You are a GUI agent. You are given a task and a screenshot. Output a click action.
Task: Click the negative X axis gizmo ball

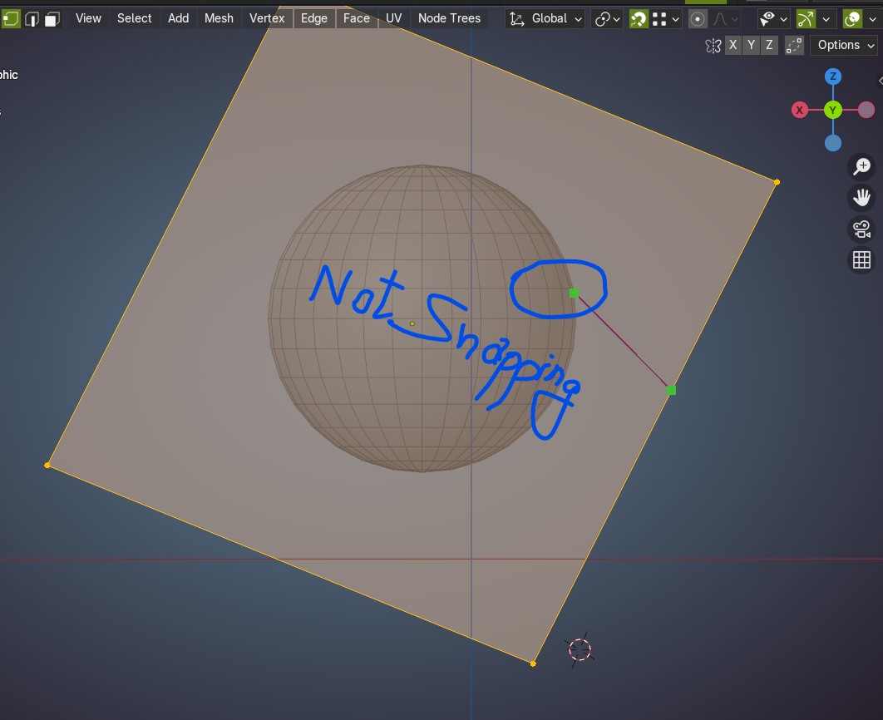[x=866, y=110]
